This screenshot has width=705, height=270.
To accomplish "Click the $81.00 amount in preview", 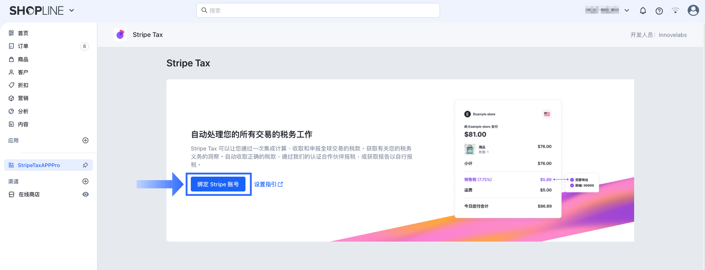I will pos(475,135).
